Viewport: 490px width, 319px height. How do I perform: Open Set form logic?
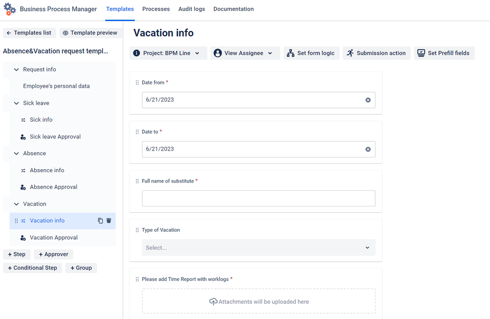(311, 53)
